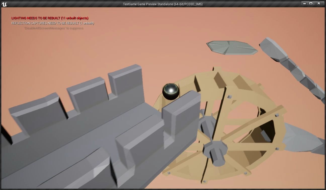Click the gray hang glider floating top right
Image resolution: width=326 pixels, height=190 pixels.
(x=231, y=46)
